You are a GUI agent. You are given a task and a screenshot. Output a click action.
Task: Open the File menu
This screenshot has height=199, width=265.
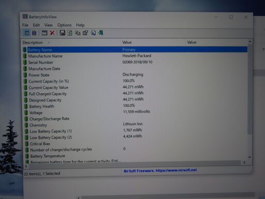[25, 25]
